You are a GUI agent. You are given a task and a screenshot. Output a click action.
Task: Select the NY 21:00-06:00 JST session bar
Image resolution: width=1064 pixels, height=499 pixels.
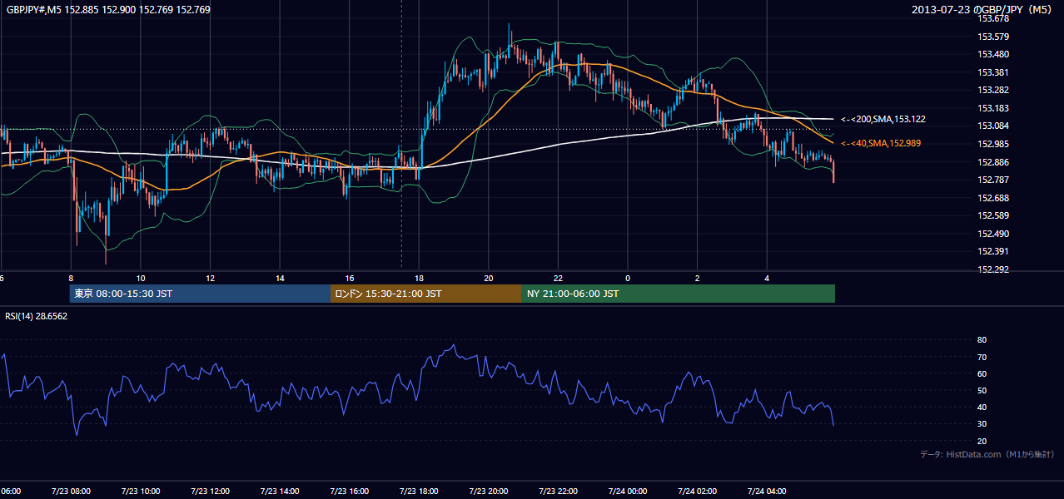(679, 294)
